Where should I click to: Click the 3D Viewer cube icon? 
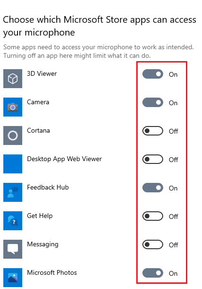[x=13, y=79]
